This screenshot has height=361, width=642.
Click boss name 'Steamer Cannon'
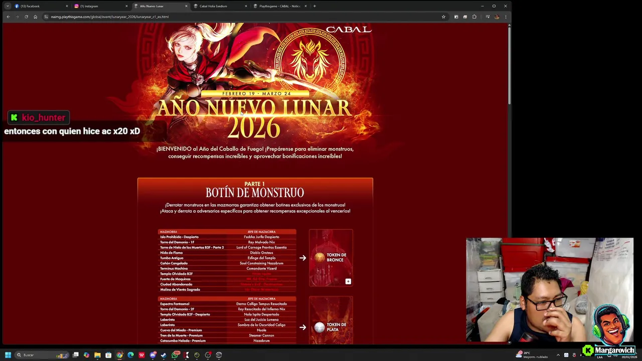[261, 335]
